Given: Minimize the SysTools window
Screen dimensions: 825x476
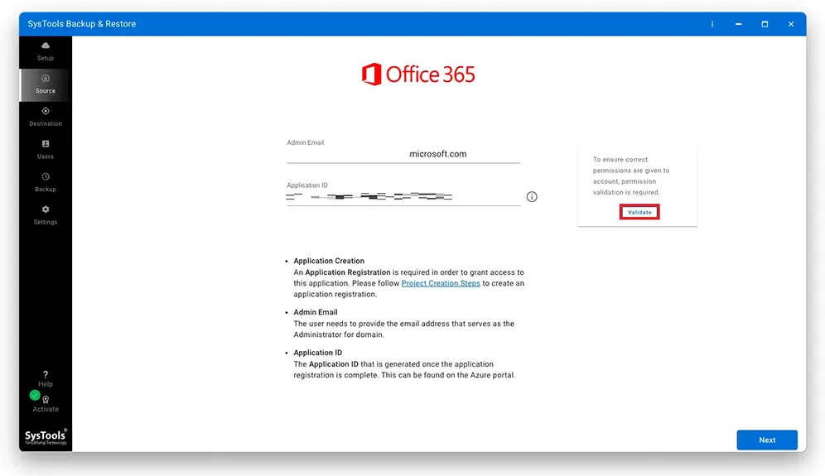Looking at the screenshot, I should pyautogui.click(x=739, y=24).
